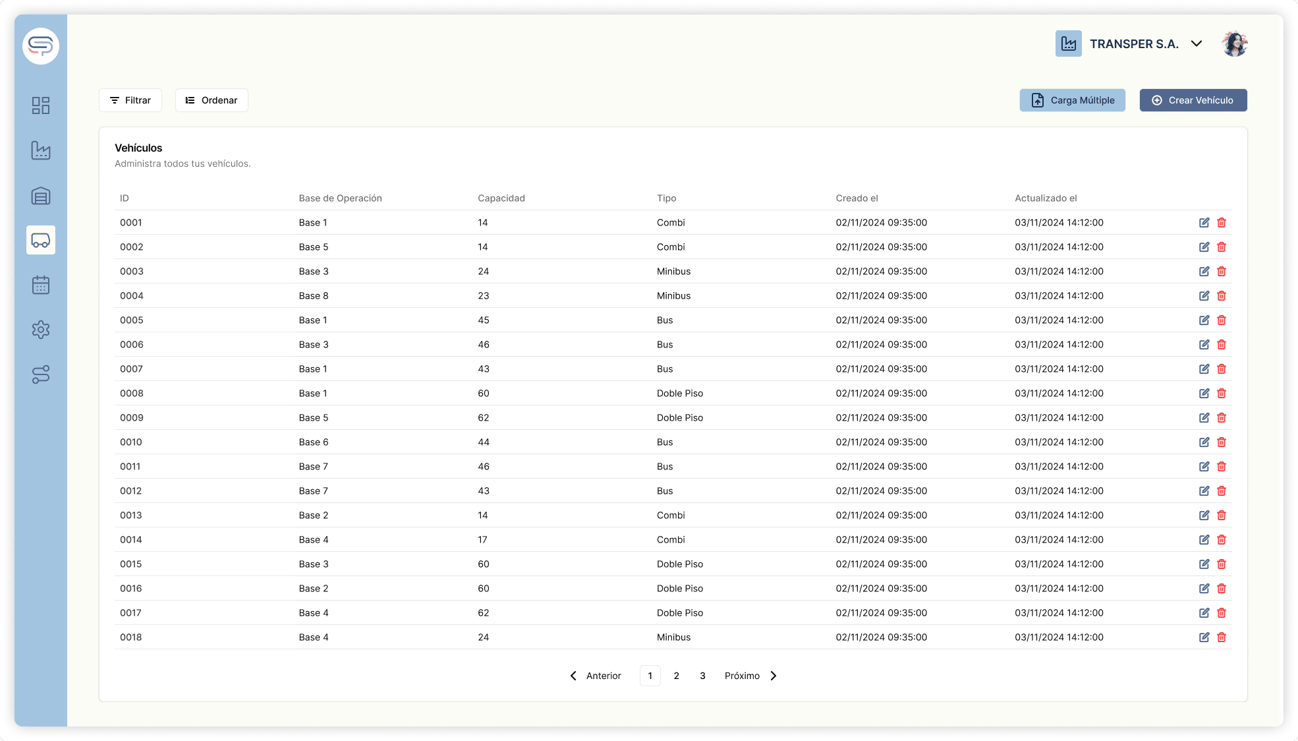Open the garage section from the sidebar

[x=41, y=195]
